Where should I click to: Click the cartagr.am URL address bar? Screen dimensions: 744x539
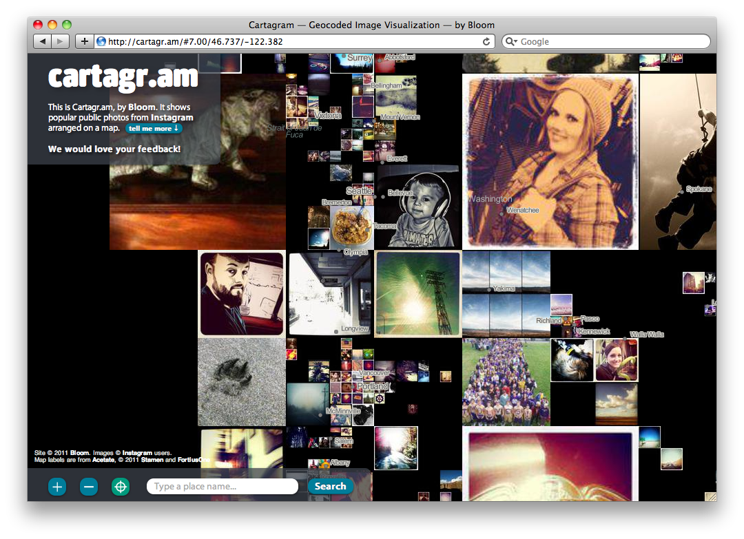[x=289, y=41]
